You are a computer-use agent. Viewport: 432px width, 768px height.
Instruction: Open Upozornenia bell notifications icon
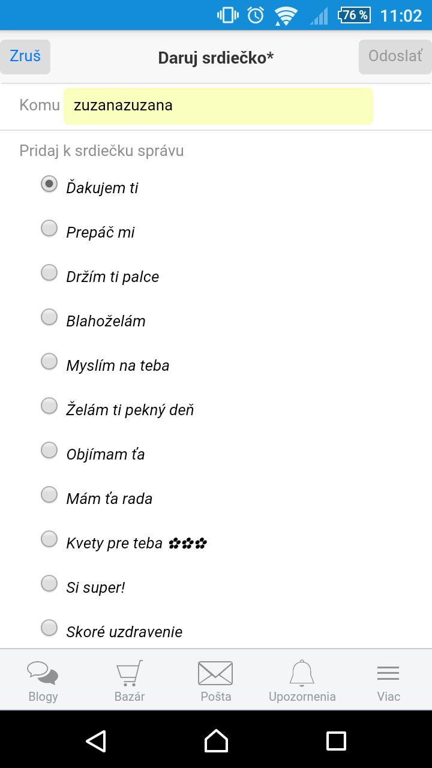coord(302,673)
